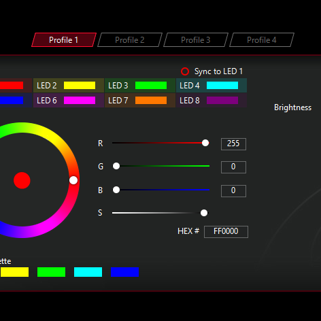
Task: Go to the Profile 4 tab
Action: 262,40
